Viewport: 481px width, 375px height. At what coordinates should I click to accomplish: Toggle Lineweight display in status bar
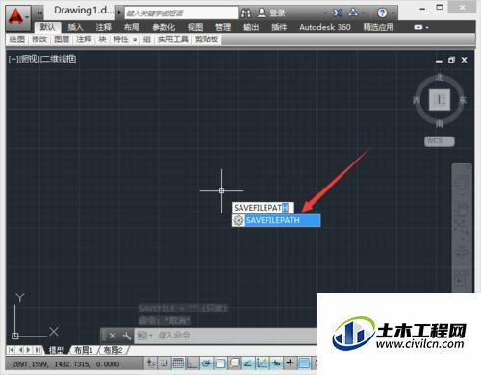(290, 363)
